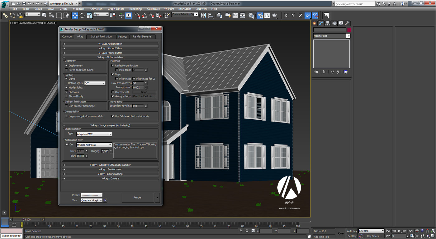
Task: Select the Select and Move tool
Action: coord(75,15)
